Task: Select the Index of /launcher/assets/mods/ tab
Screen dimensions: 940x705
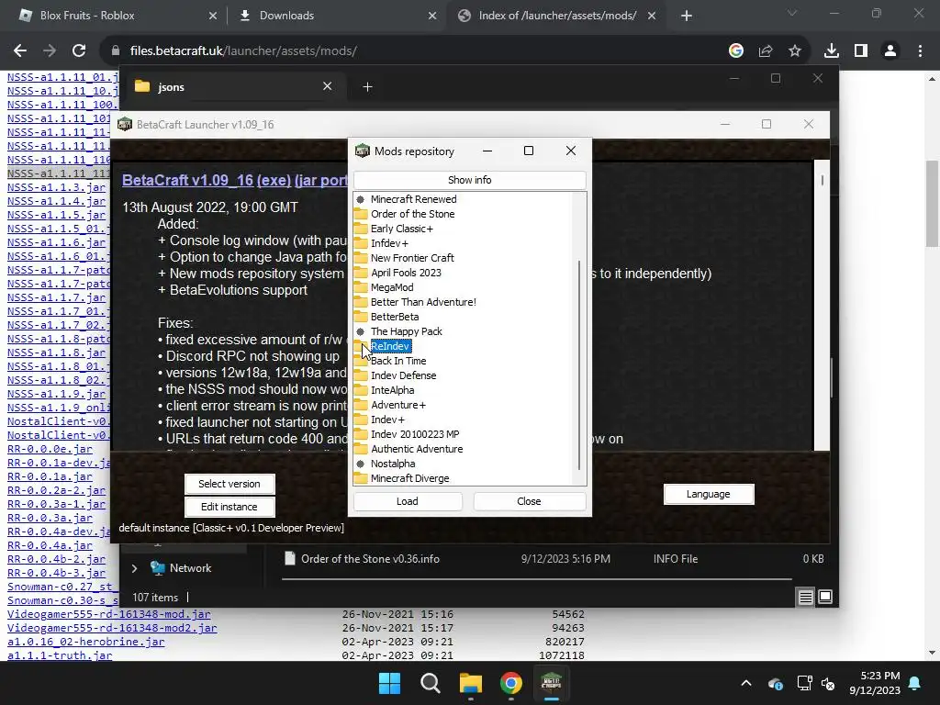Action: 557,16
